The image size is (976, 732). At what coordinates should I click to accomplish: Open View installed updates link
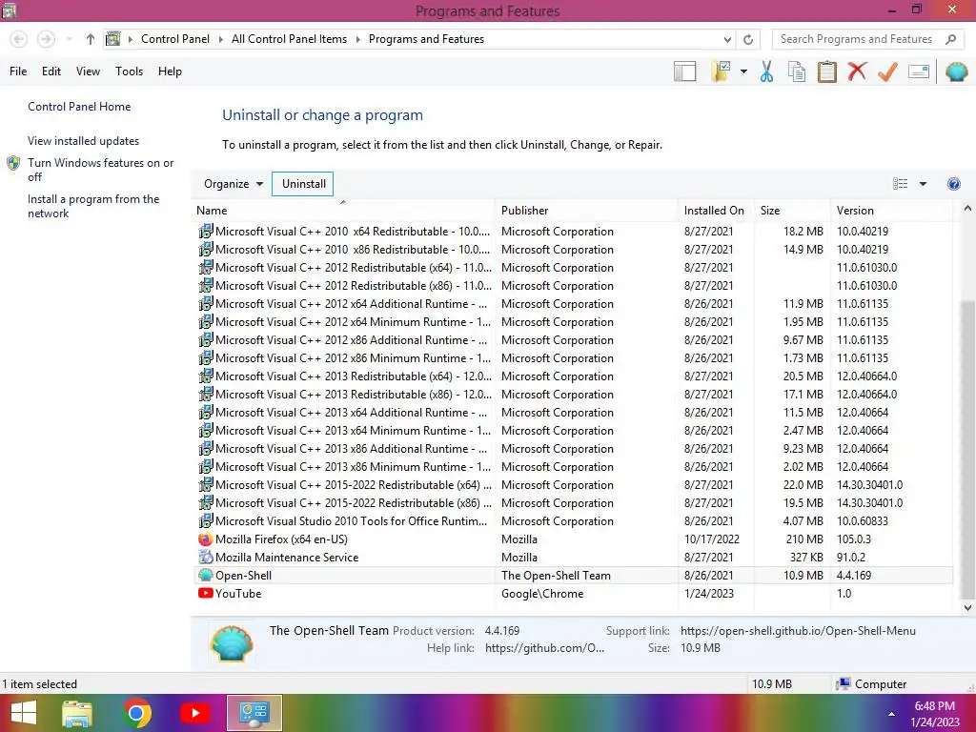84,141
